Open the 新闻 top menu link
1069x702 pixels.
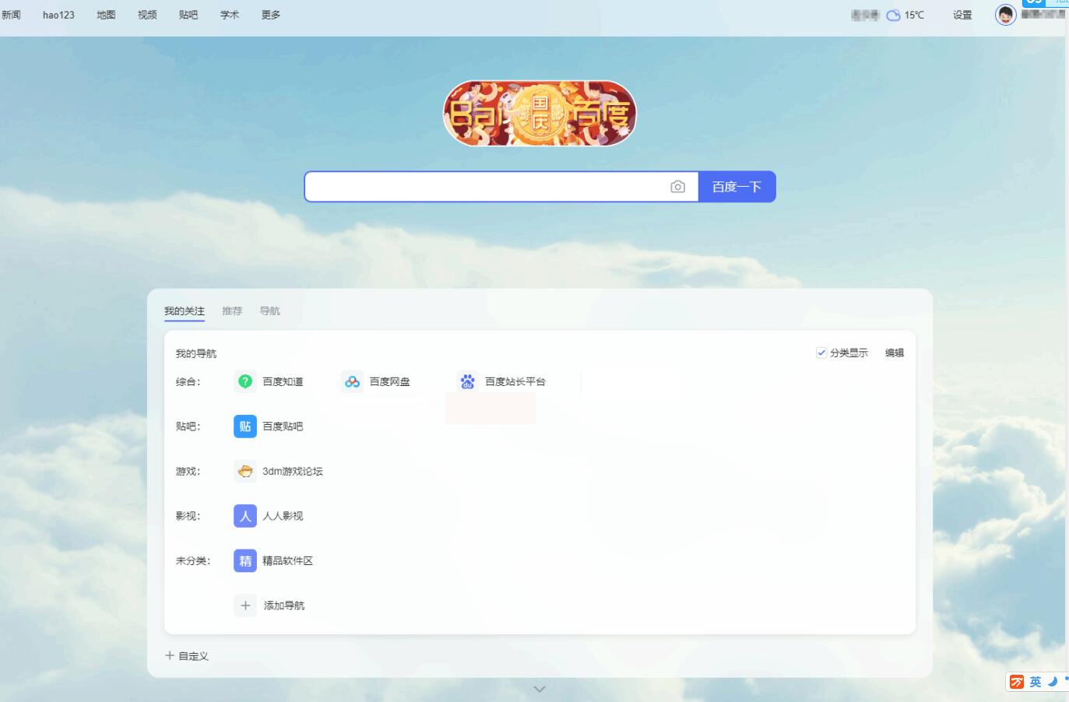point(11,15)
